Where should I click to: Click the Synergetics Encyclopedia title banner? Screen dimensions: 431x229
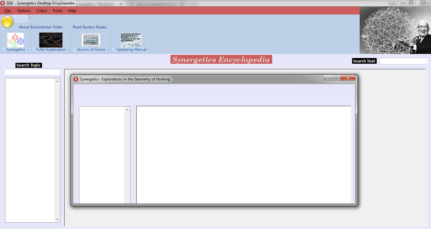pyautogui.click(x=221, y=60)
